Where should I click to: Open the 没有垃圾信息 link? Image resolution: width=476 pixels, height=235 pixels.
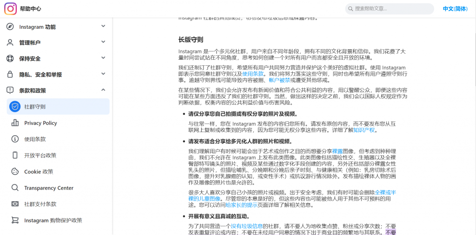coord(246,226)
